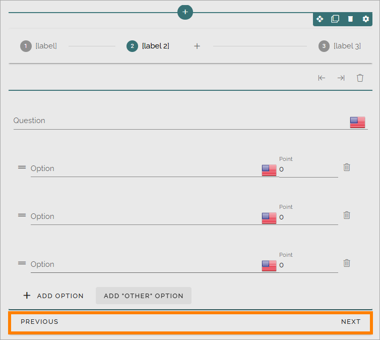This screenshot has width=380, height=340.
Task: Click the US flag of the first Option
Action: [x=269, y=170]
